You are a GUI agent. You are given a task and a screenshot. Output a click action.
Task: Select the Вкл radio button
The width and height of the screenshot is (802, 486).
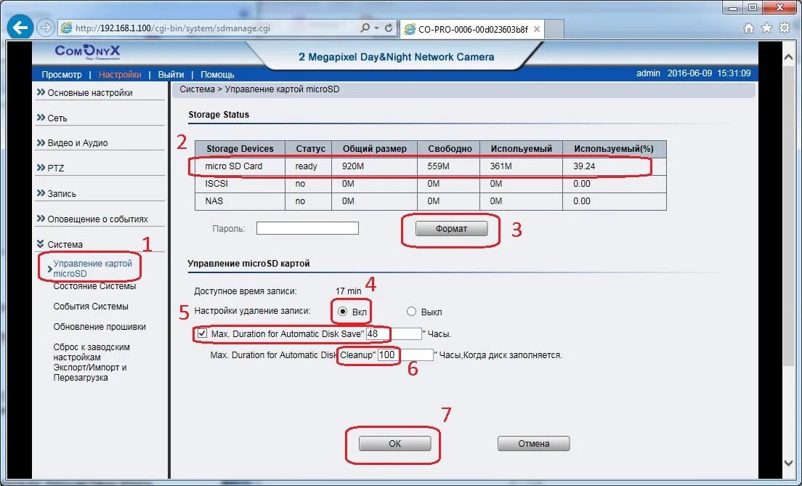pyautogui.click(x=343, y=311)
